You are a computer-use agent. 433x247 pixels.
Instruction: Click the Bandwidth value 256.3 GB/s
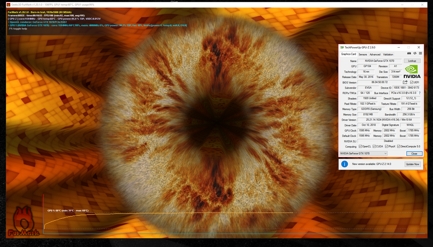[x=409, y=115]
